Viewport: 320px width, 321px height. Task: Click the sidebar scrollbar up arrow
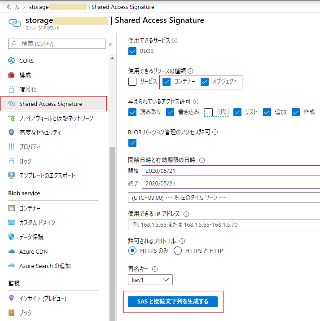[112, 58]
